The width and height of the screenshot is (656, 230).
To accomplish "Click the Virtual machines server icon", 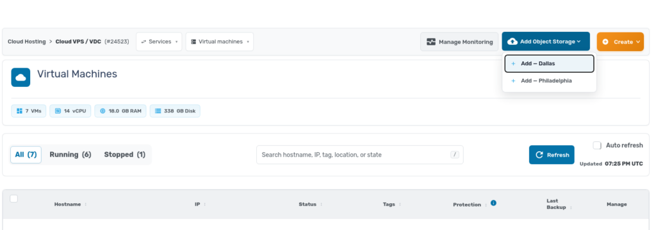I will 193,42.
